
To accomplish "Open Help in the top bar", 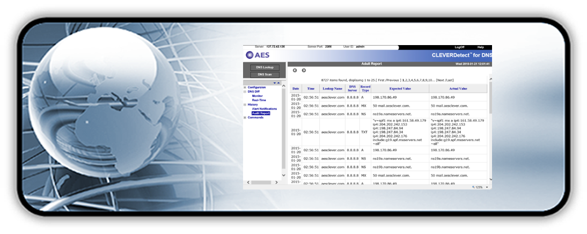I will tap(481, 47).
